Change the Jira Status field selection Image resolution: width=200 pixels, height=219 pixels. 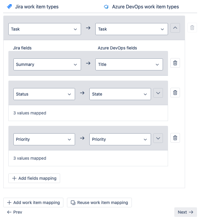pyautogui.click(x=44, y=94)
